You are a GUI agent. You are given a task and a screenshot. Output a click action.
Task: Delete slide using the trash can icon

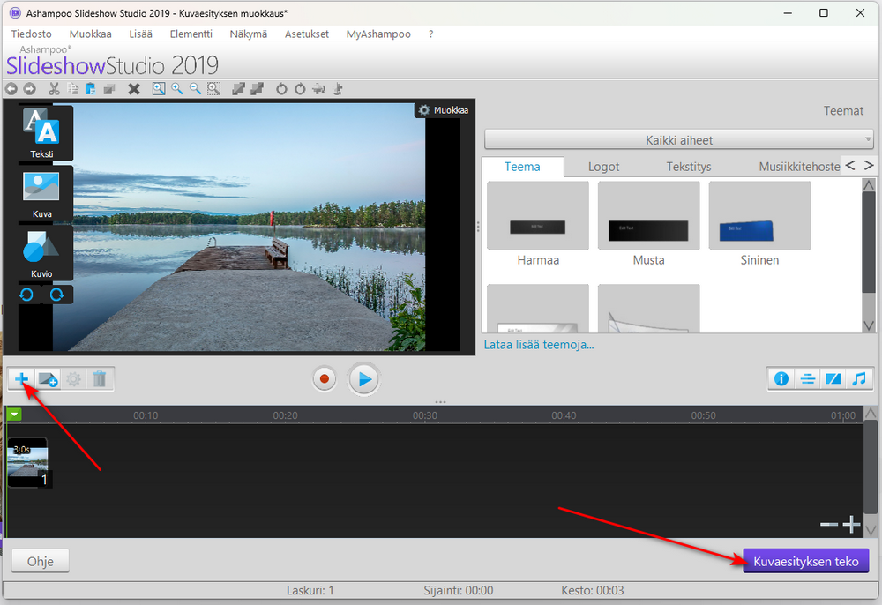click(100, 379)
